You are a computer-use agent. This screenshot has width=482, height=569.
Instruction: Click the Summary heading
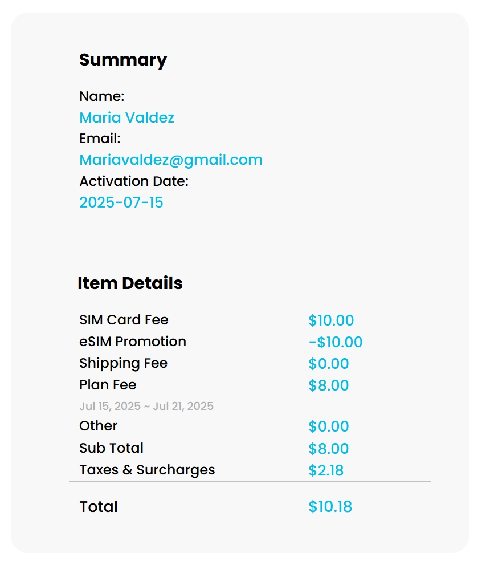point(122,60)
